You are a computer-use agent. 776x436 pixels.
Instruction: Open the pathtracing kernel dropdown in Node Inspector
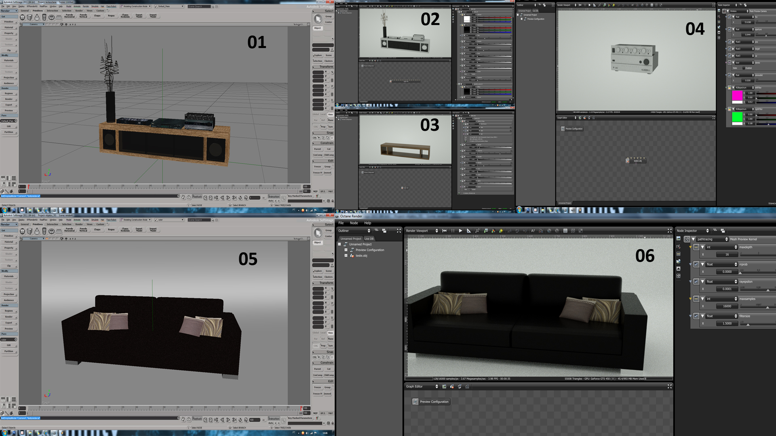[x=712, y=239]
